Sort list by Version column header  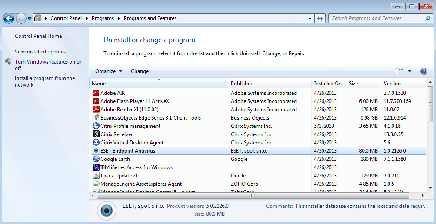pos(403,84)
